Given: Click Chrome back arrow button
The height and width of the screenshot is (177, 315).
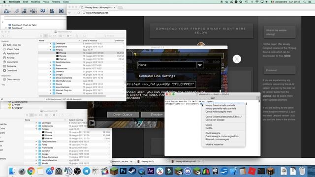Looking at the screenshot, I should coord(69,13).
